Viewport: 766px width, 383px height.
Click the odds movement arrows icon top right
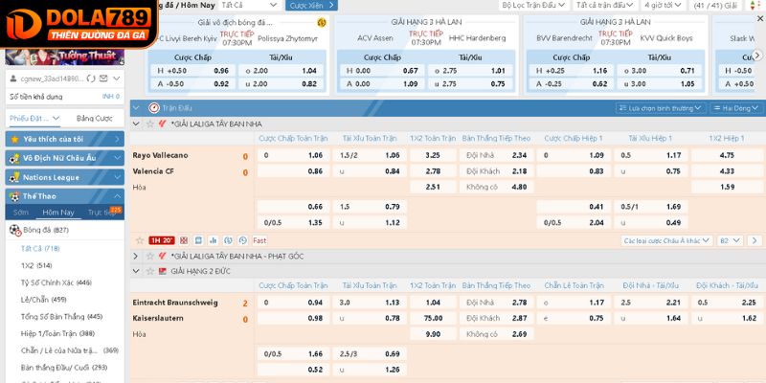(x=753, y=6)
